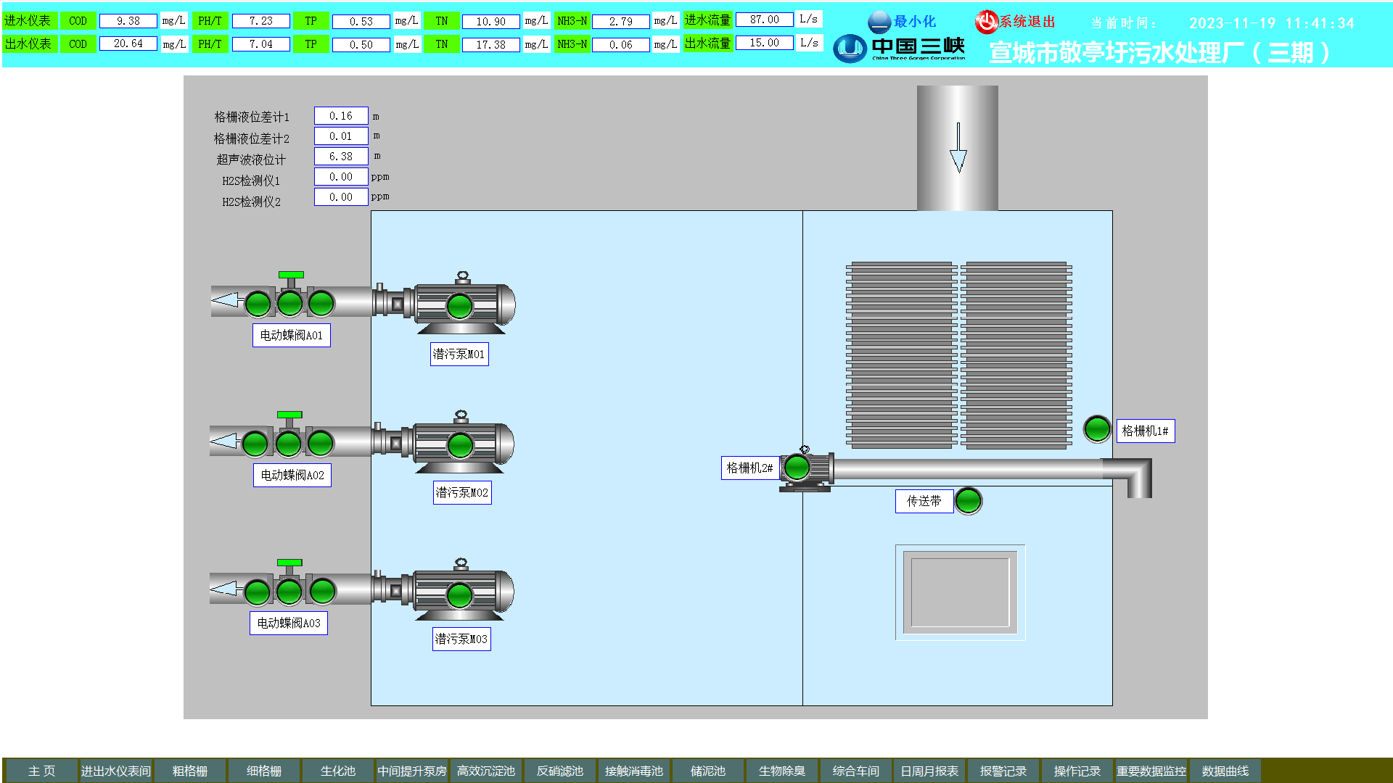
Task: Switch to the 粗格栅 tab
Action: tap(189, 771)
